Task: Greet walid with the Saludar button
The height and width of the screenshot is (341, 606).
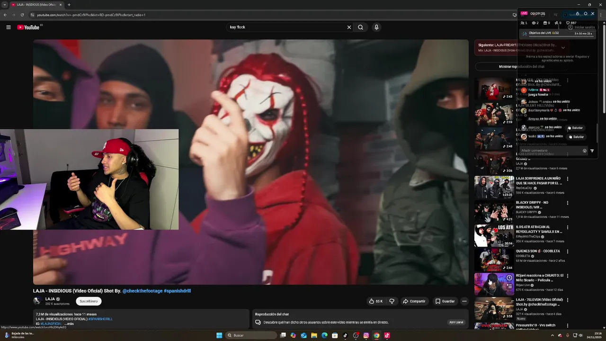Action: 577,137
